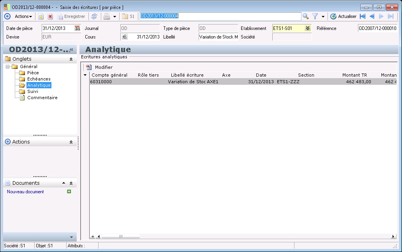Image resolution: width=402 pixels, height=252 pixels.
Task: Open the Commentaire tab
Action: [x=42, y=98]
